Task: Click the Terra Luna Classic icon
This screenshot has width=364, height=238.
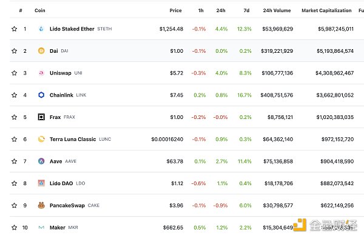Action: tap(41, 139)
